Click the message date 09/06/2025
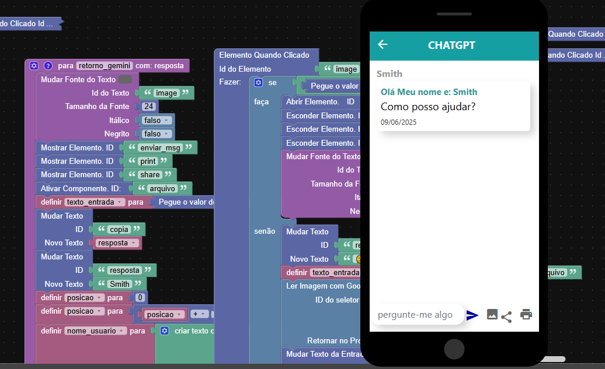605x369 pixels. click(x=399, y=122)
